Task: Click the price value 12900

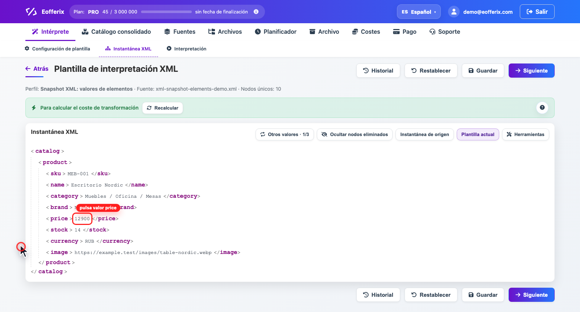Action: click(x=82, y=219)
